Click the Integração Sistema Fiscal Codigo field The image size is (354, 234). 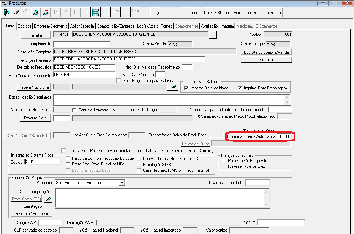click(x=43, y=162)
